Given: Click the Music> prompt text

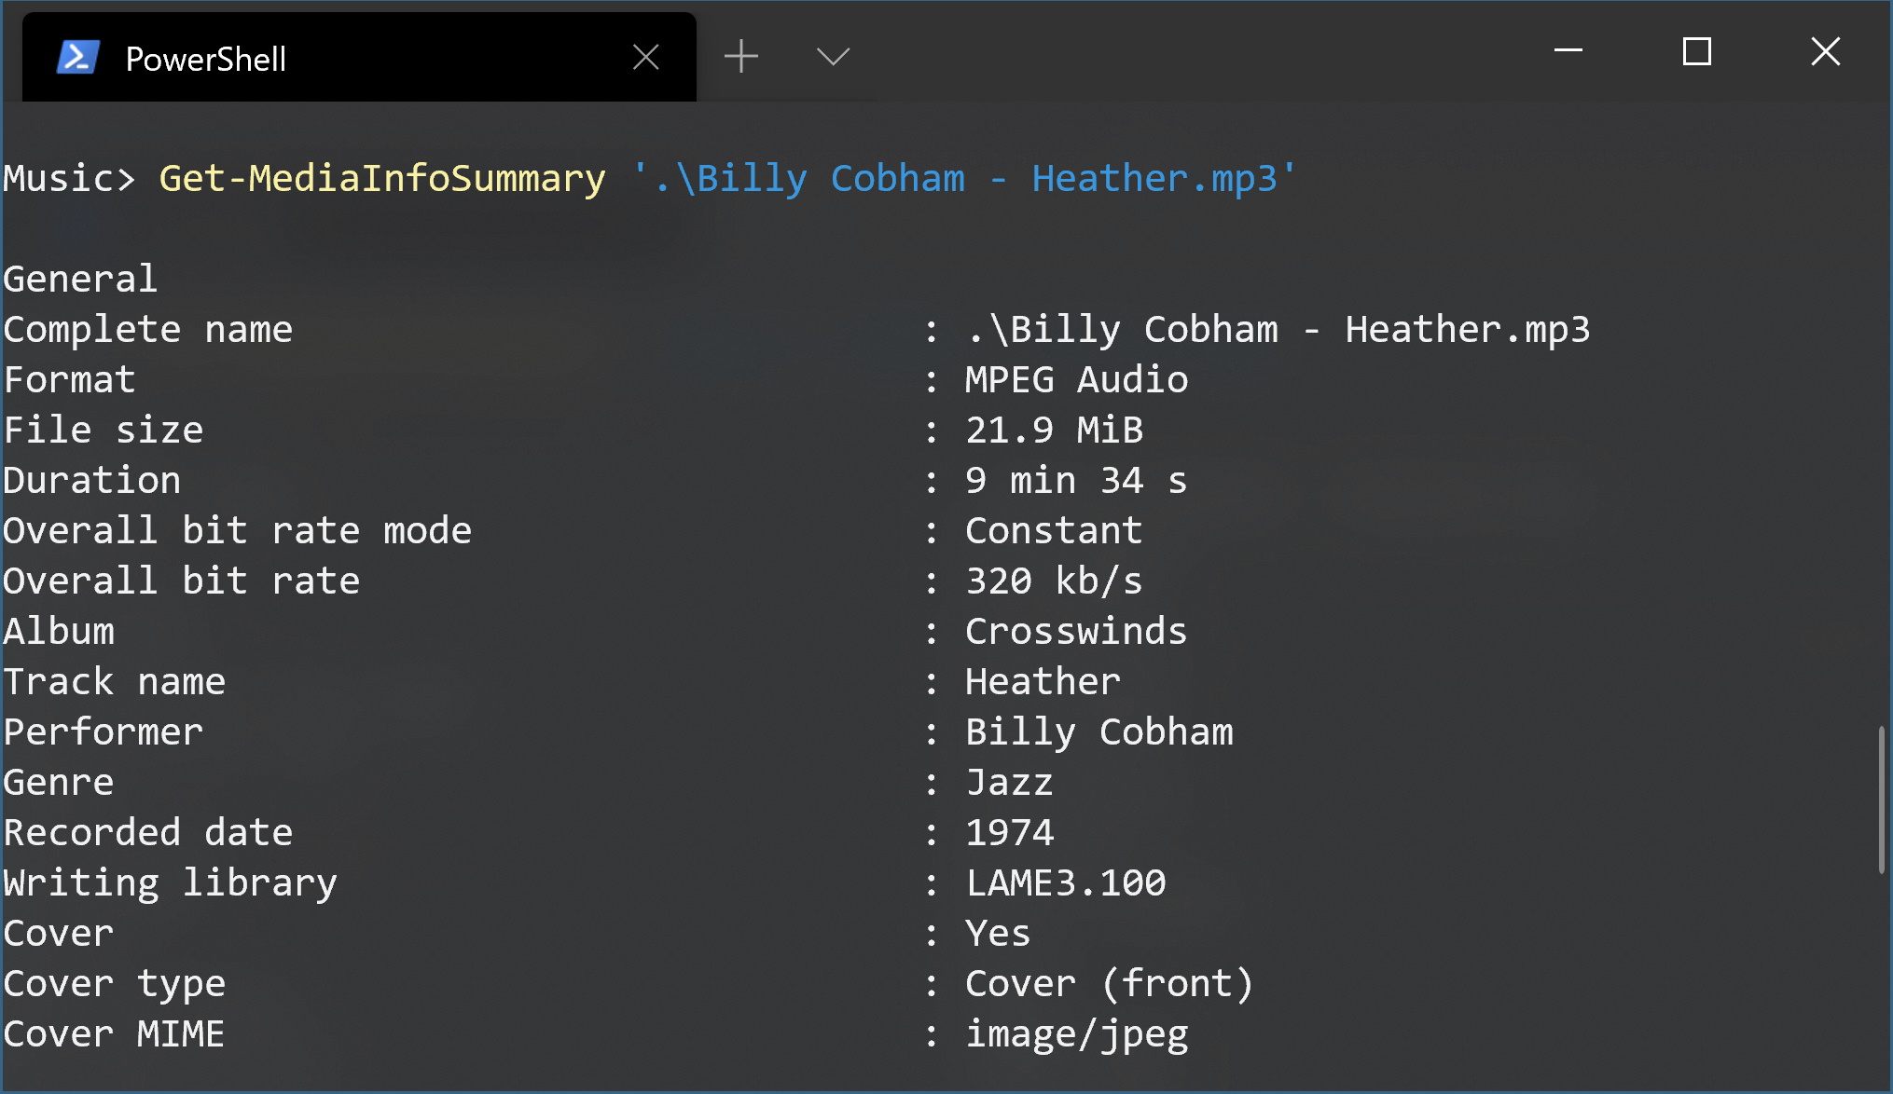Looking at the screenshot, I should 69,178.
